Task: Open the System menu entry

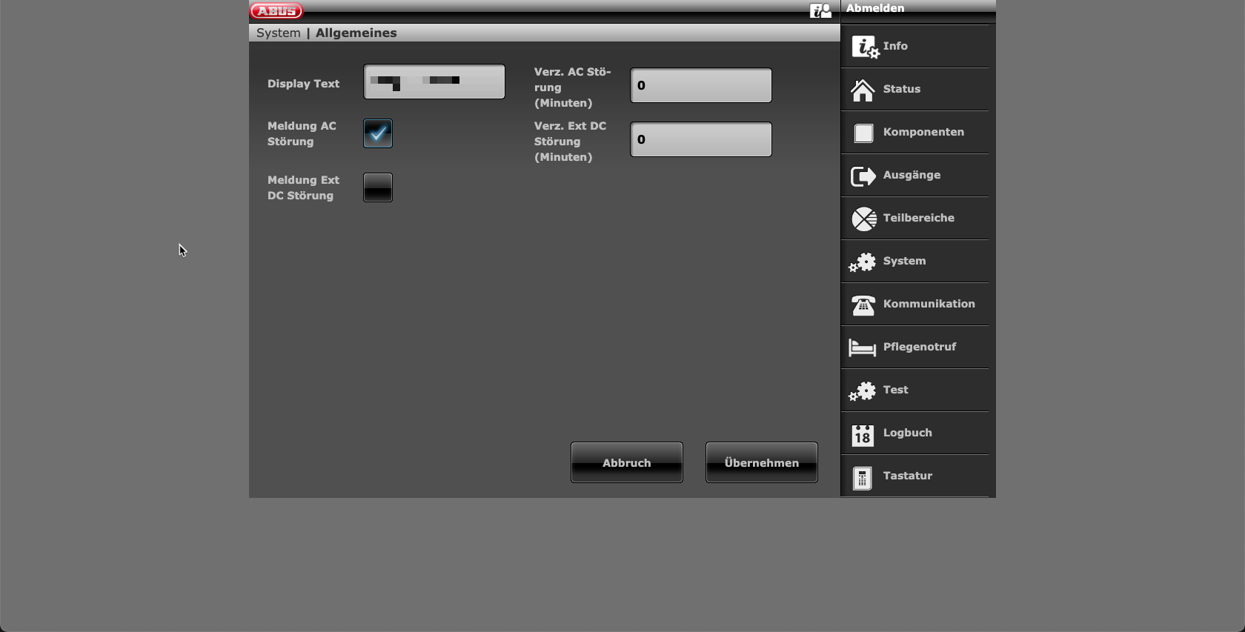Action: [904, 261]
